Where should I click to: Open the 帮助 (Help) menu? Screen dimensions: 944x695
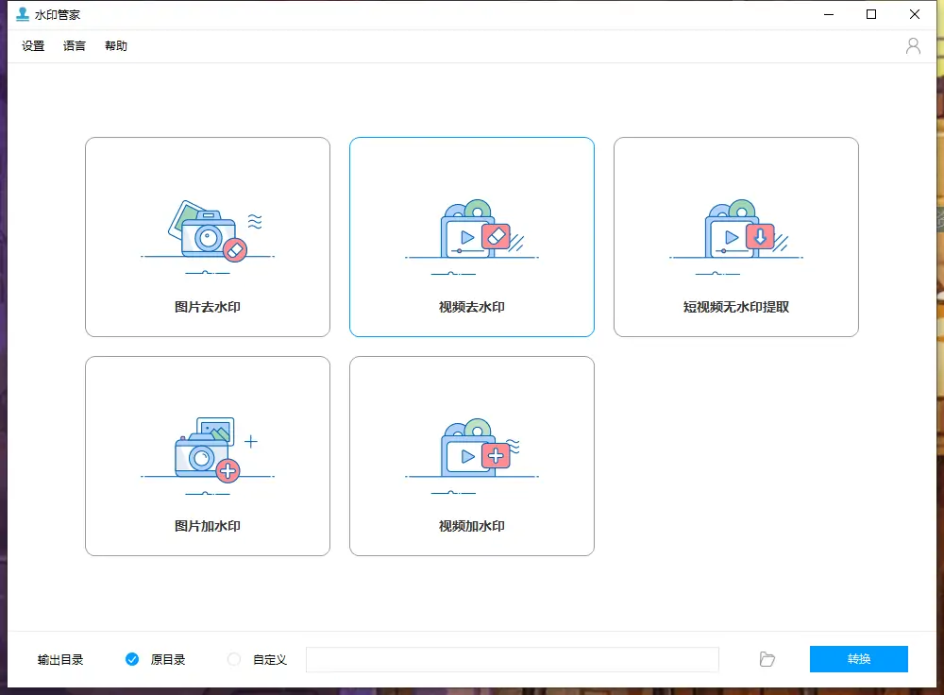coord(115,44)
